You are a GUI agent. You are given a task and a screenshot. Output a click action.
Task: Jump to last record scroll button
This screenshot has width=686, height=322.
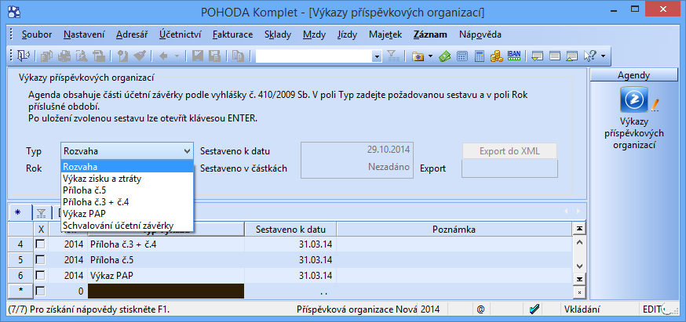click(579, 279)
